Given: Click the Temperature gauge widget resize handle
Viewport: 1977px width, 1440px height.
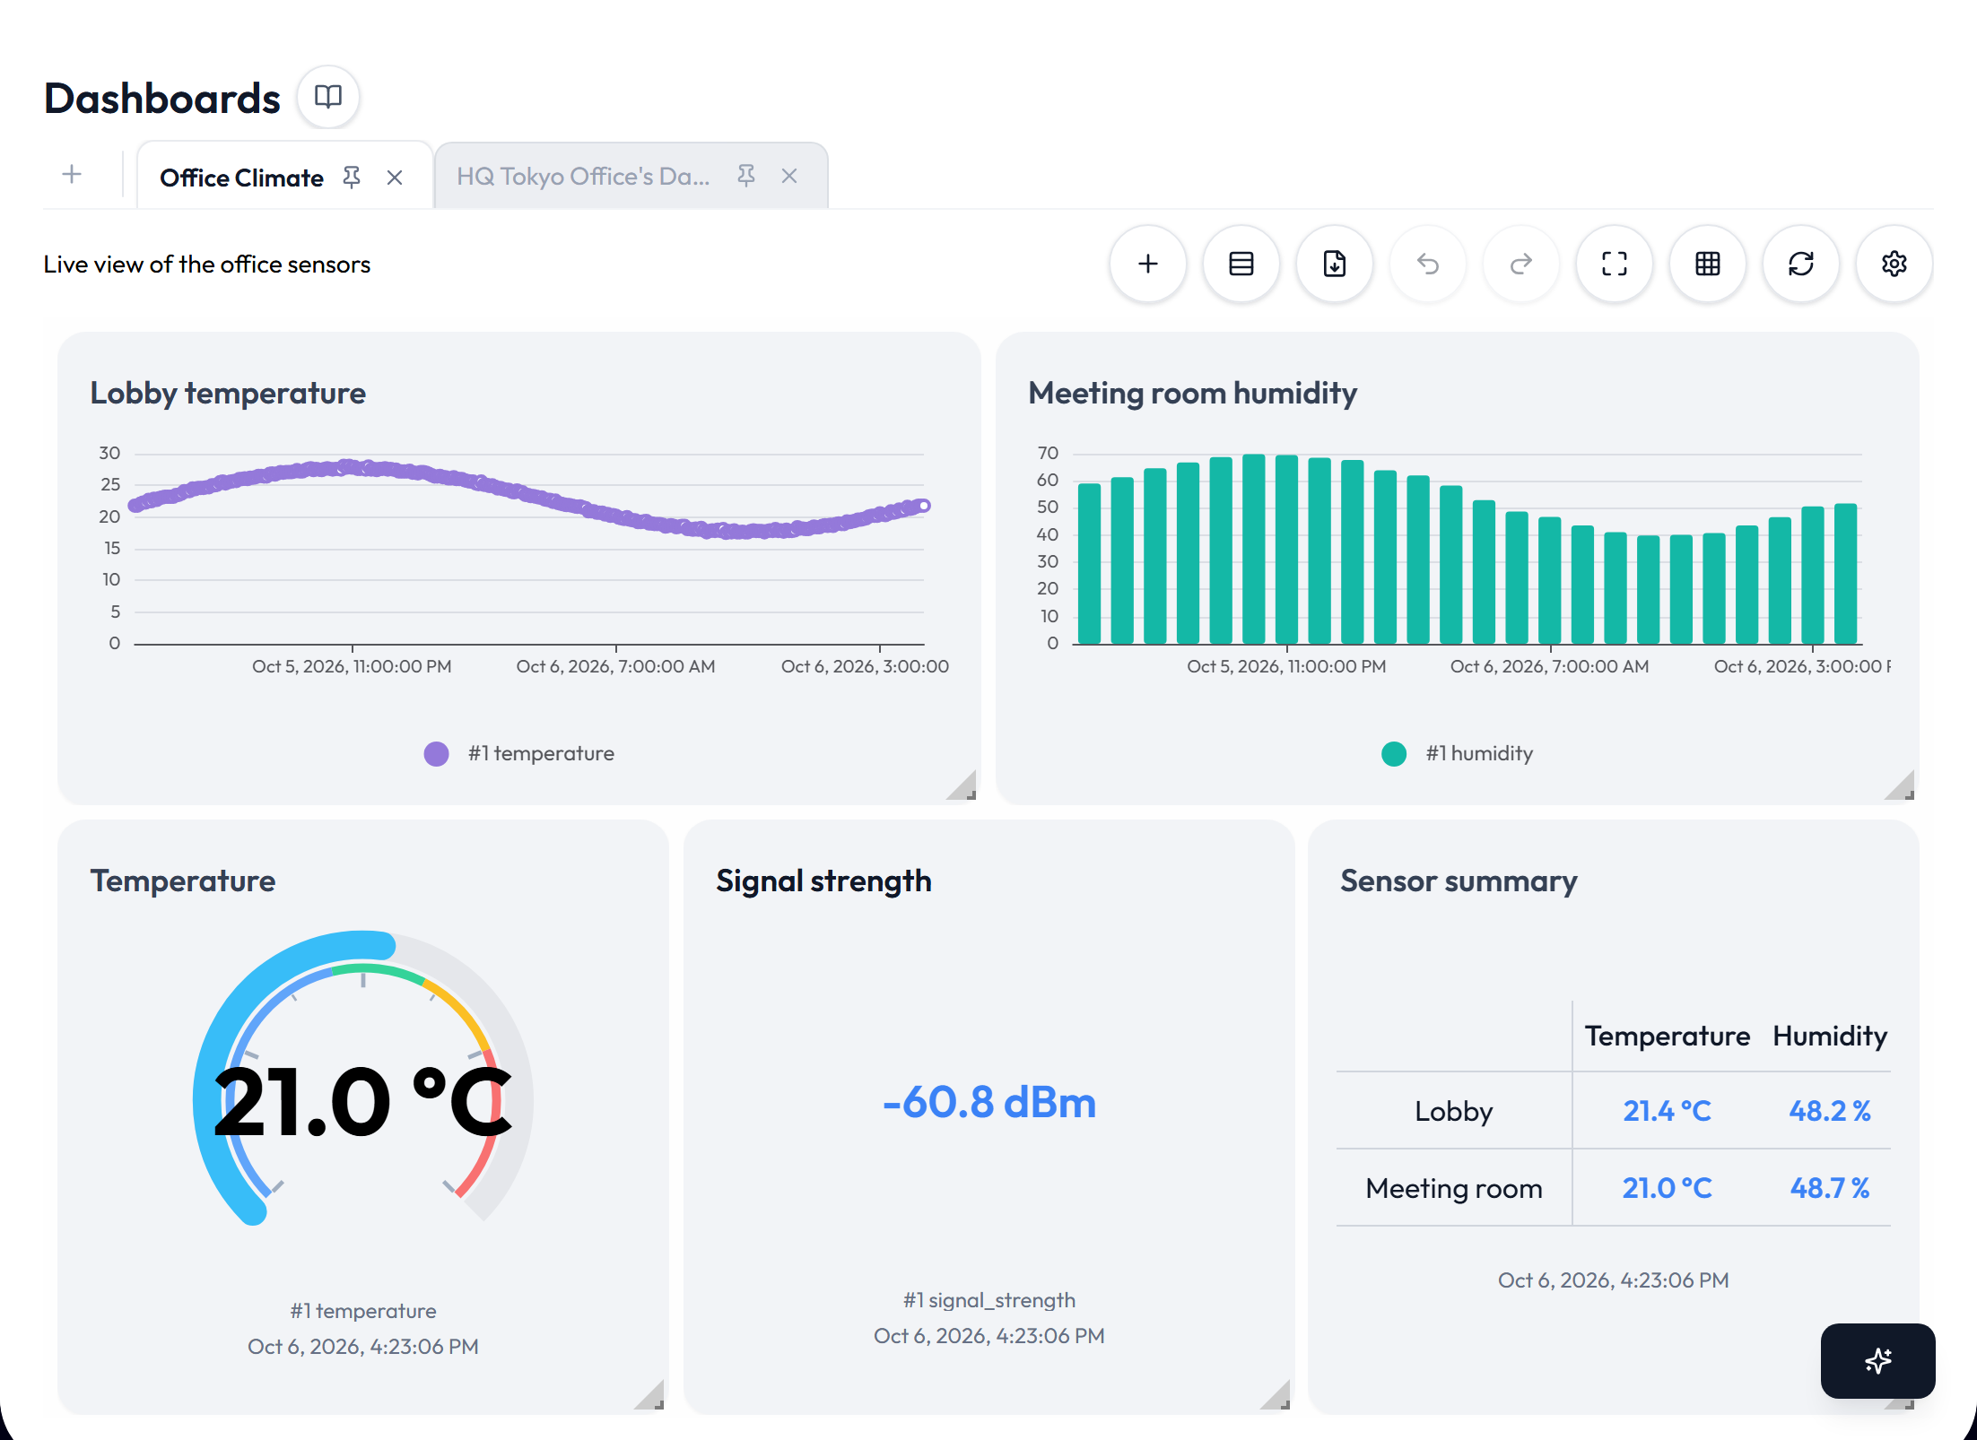Looking at the screenshot, I should point(649,1395).
